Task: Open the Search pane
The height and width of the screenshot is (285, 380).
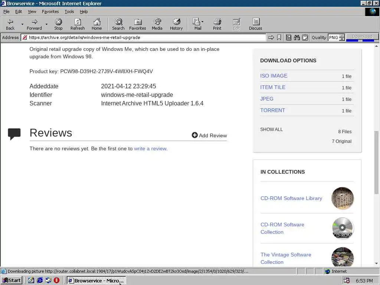Action: click(118, 24)
